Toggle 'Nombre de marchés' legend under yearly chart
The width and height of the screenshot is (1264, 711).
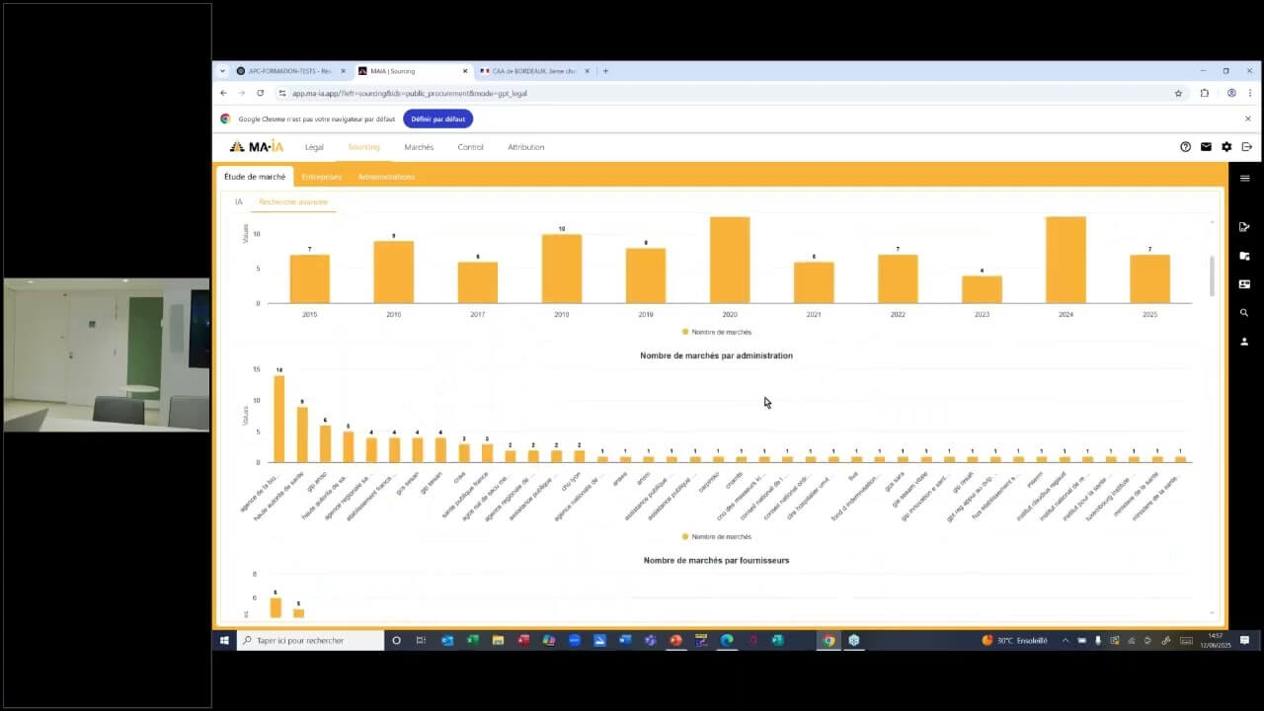click(716, 332)
